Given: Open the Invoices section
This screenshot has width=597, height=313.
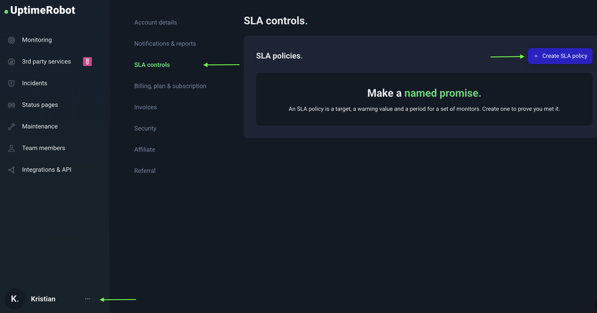Looking at the screenshot, I should (145, 107).
